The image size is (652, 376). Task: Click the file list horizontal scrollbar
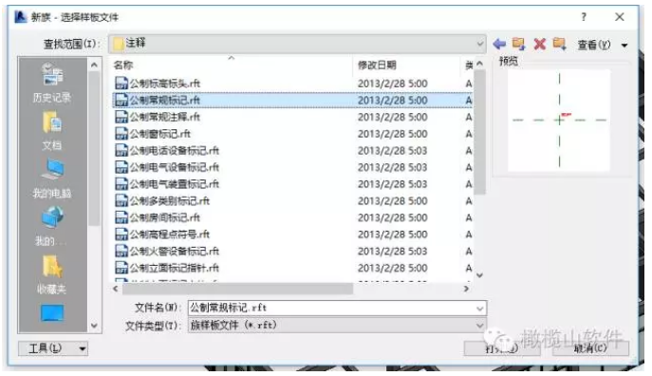(x=238, y=289)
